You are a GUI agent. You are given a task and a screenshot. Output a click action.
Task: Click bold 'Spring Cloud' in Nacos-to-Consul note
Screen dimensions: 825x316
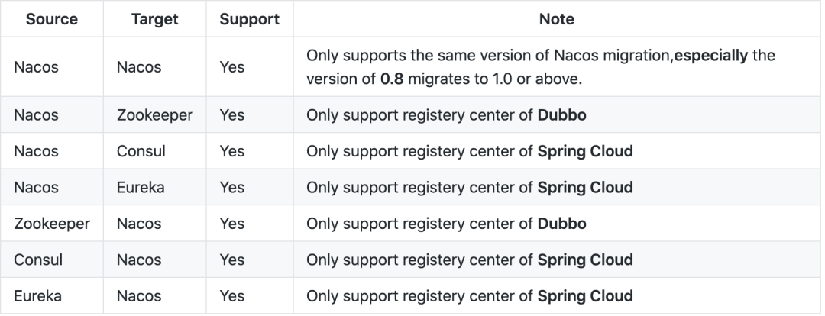(585, 151)
